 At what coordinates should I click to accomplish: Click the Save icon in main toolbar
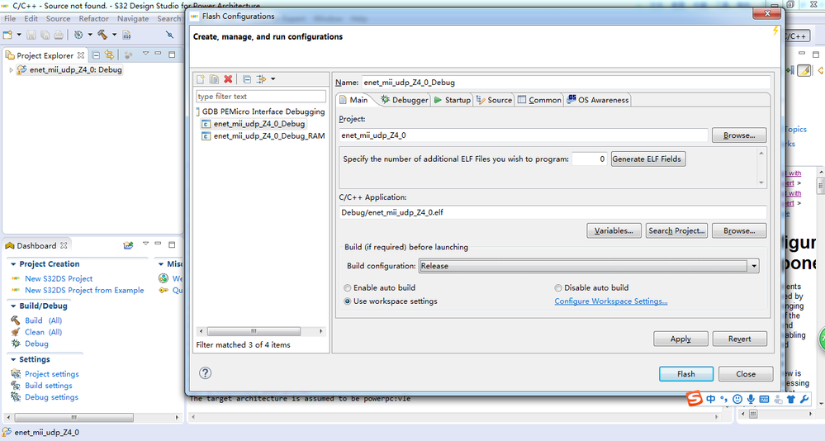point(31,35)
